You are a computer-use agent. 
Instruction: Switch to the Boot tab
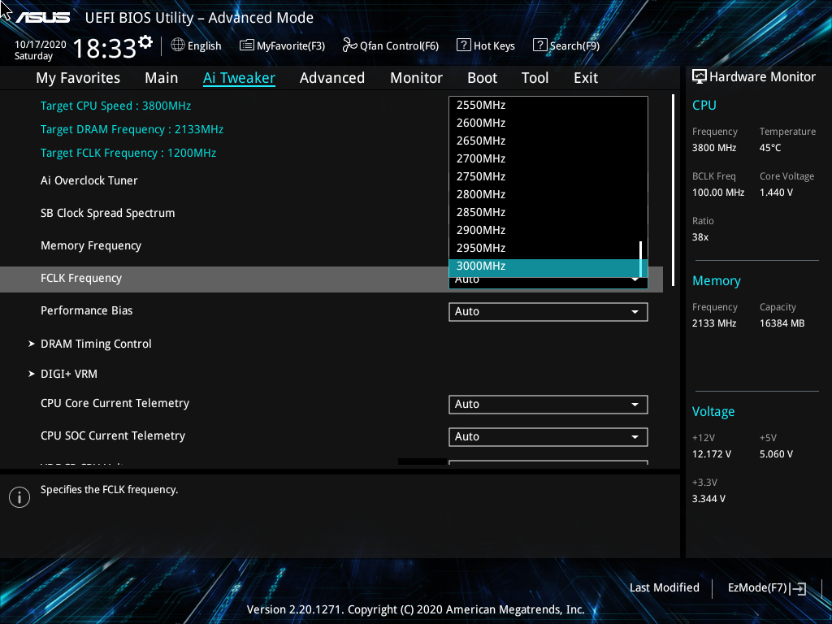482,78
